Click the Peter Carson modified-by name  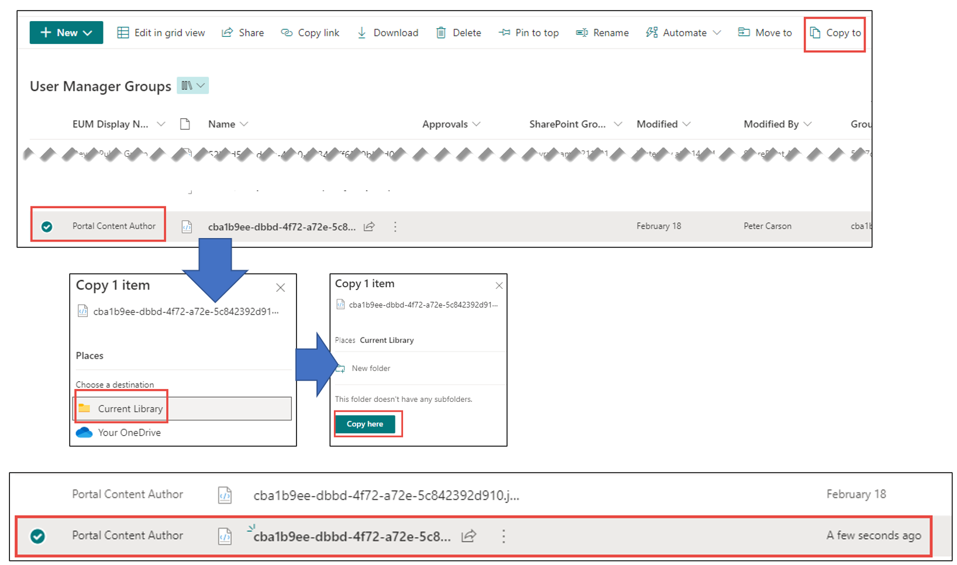point(767,226)
